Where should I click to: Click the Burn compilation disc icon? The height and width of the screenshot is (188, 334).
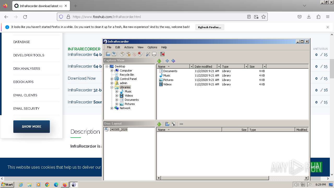pos(122,54)
